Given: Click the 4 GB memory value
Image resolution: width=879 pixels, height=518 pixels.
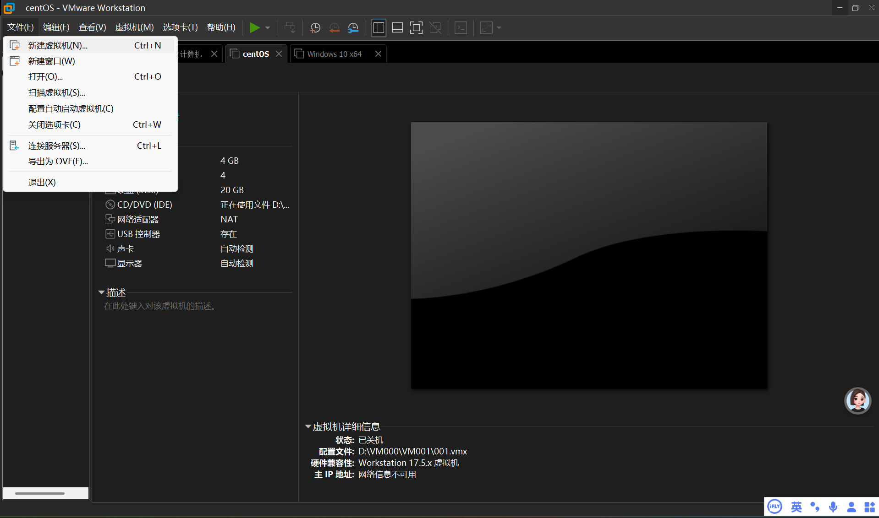Looking at the screenshot, I should pyautogui.click(x=230, y=161).
